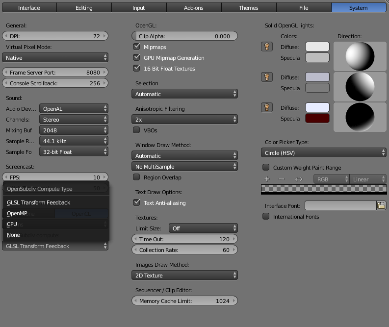The image size is (389, 327).
Task: Open the Linear interpolation dropdown
Action: pyautogui.click(x=368, y=179)
